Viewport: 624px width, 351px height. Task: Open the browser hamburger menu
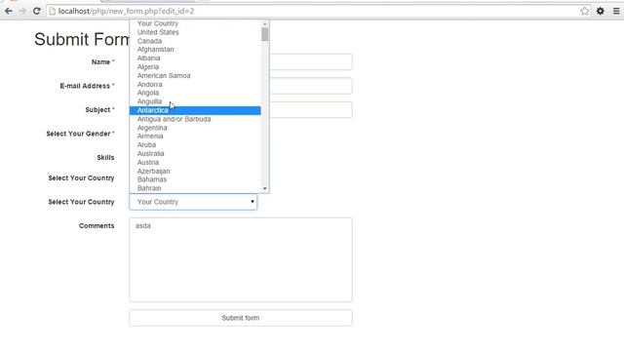[x=616, y=11]
